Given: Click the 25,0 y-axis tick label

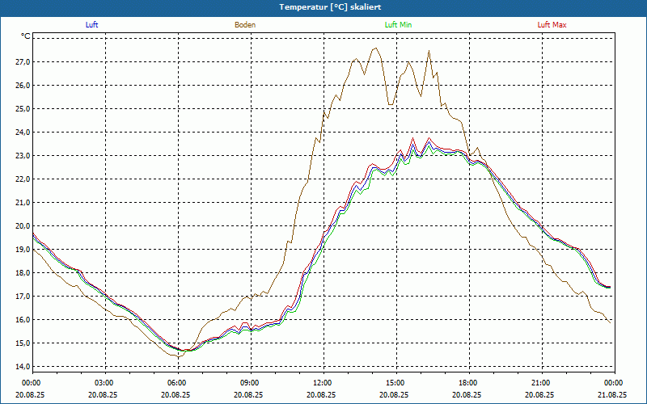Looking at the screenshot, I should pyautogui.click(x=22, y=109).
